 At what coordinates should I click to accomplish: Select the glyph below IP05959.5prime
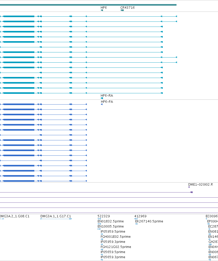point(102,234)
